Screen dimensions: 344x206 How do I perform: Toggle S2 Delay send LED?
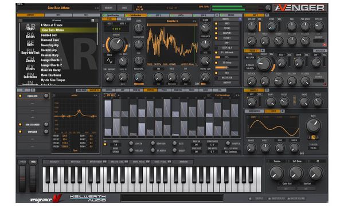[216, 63]
